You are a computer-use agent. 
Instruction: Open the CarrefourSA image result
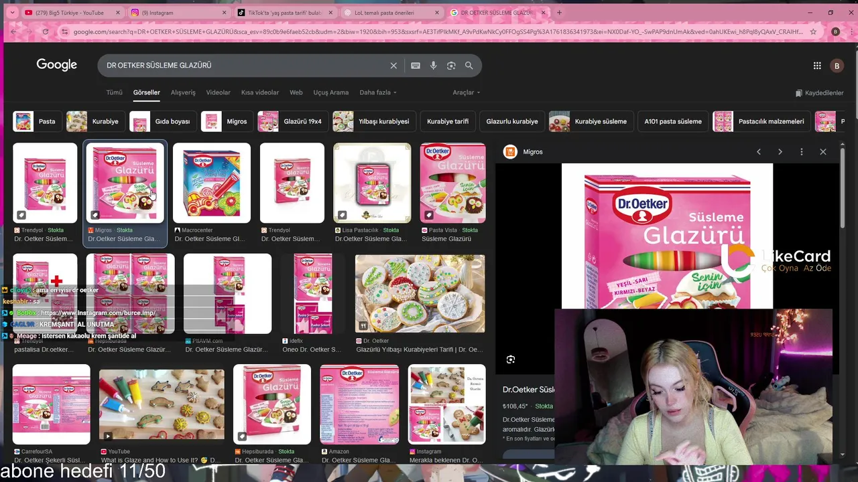[x=51, y=404]
